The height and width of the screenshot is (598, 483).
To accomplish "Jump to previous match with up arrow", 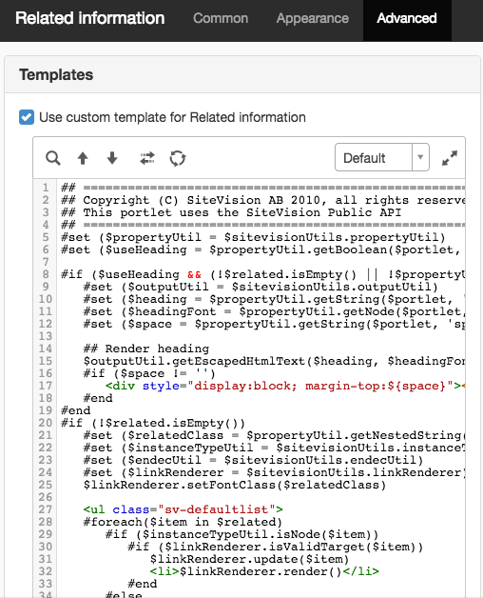I will tap(83, 158).
